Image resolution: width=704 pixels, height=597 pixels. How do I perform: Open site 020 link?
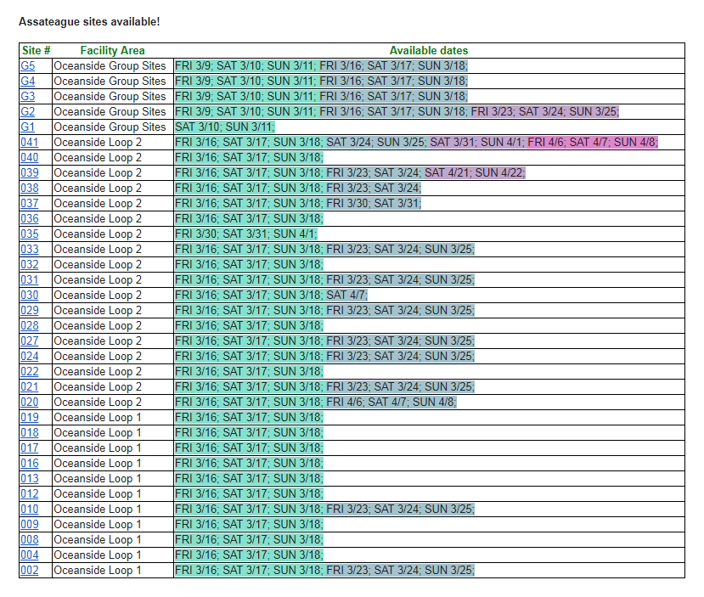click(x=29, y=402)
